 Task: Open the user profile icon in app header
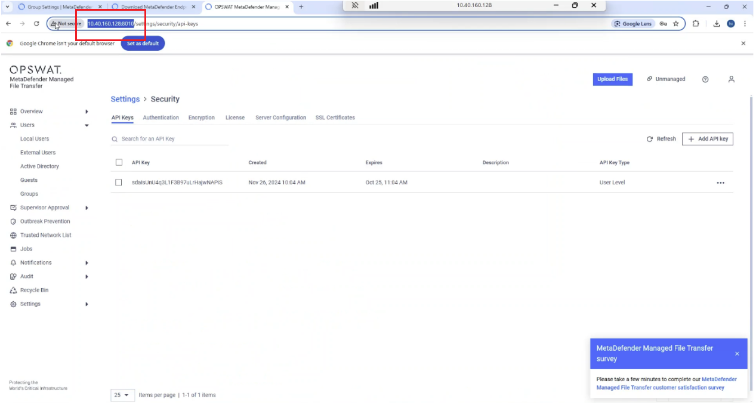coord(732,79)
